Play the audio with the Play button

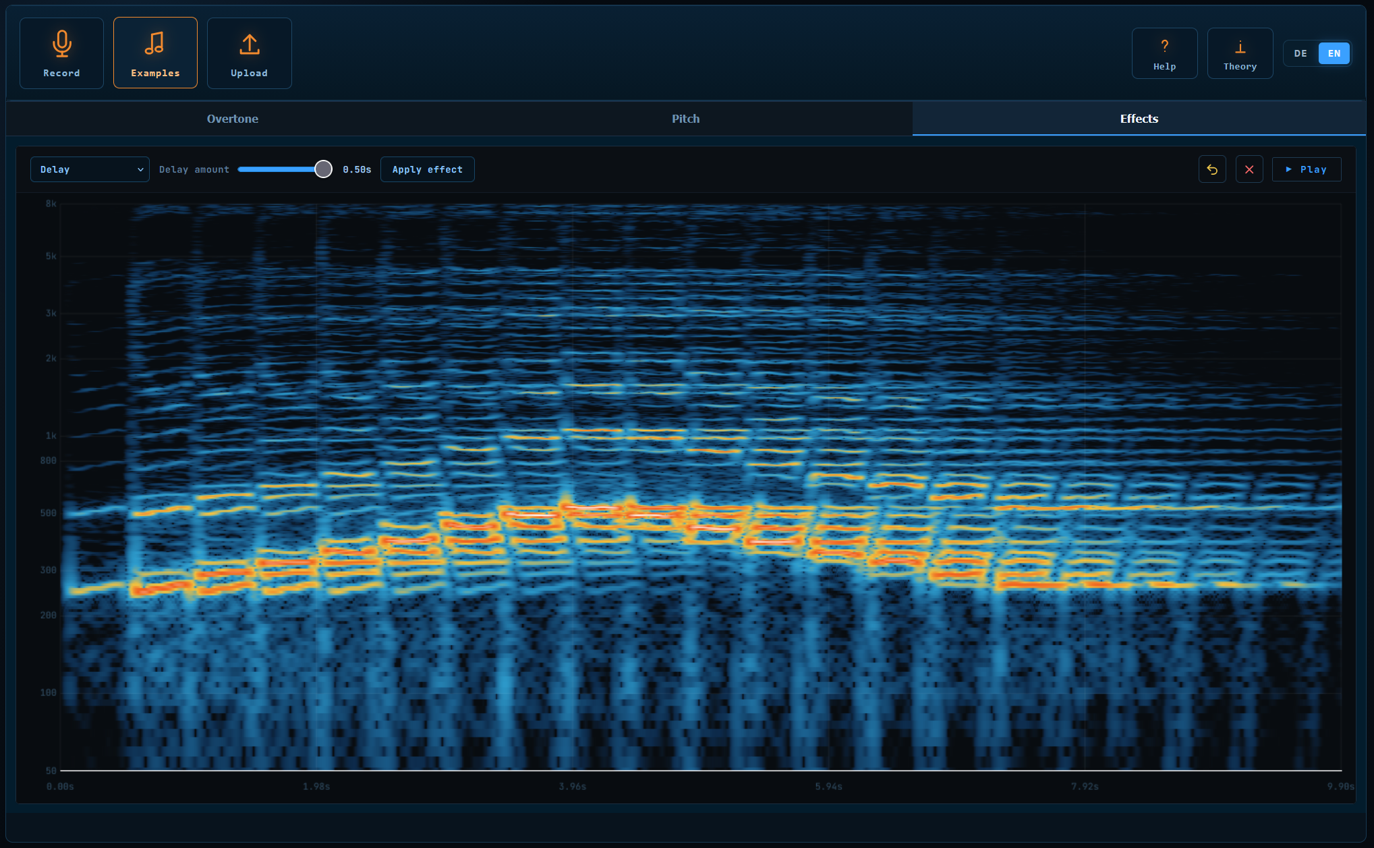(1307, 169)
